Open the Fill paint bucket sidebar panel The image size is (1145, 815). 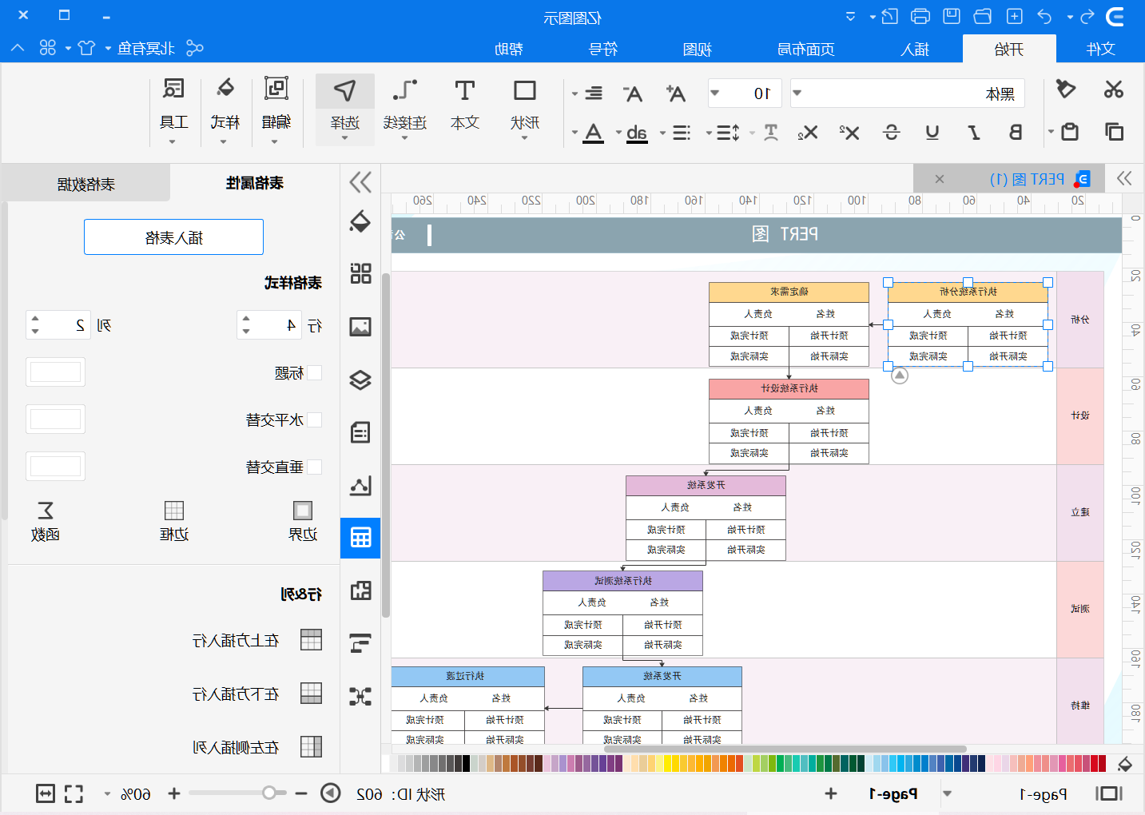[360, 221]
